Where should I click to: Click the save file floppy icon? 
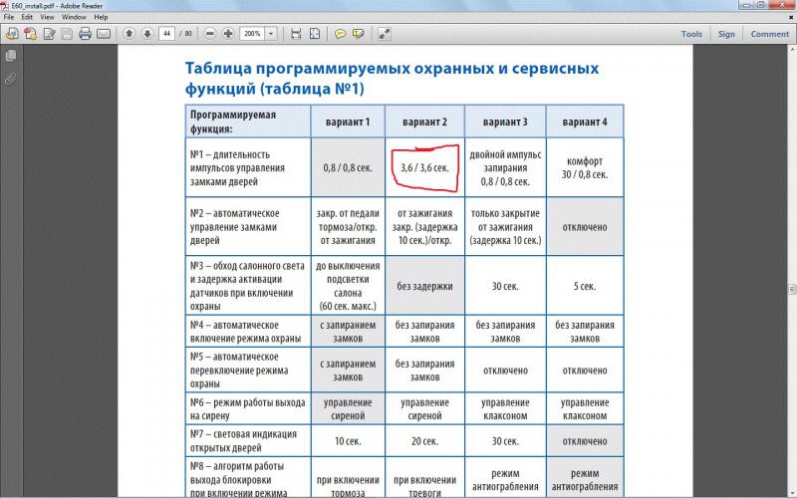67,34
